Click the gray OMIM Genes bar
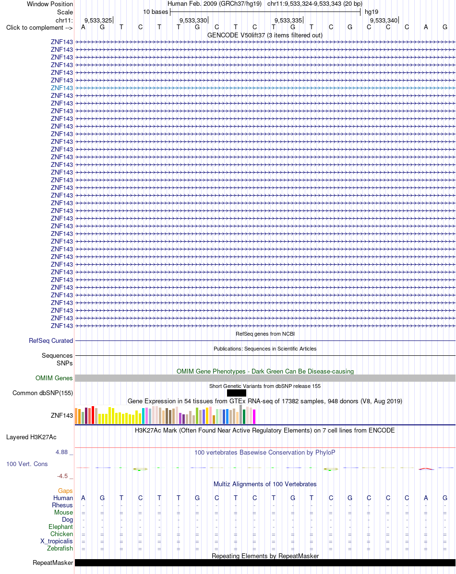Screen dimensions: 456x574 point(265,378)
